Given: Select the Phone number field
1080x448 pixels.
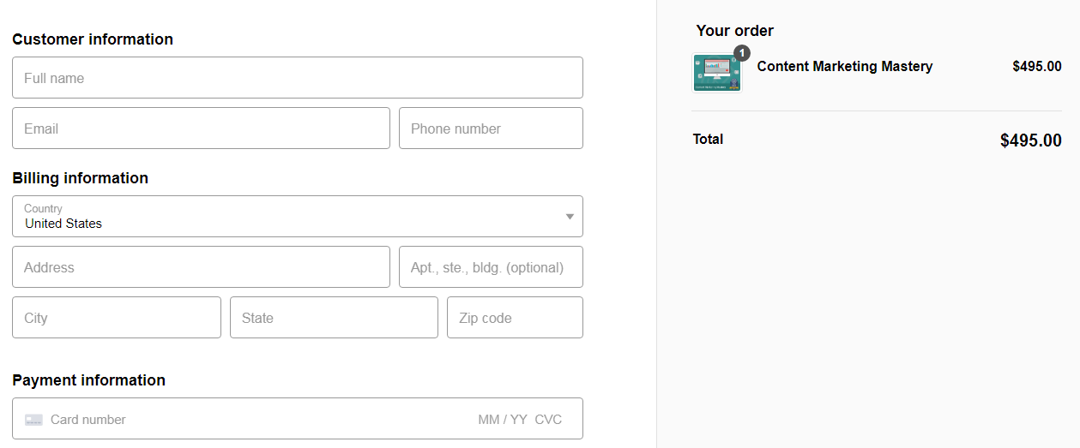Looking at the screenshot, I should click(x=491, y=128).
